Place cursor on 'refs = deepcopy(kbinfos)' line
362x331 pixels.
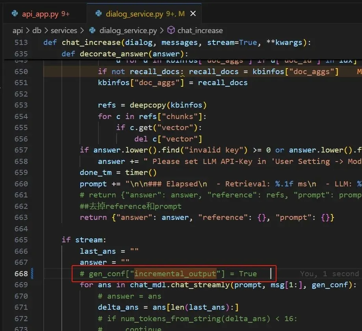pyautogui.click(x=152, y=105)
